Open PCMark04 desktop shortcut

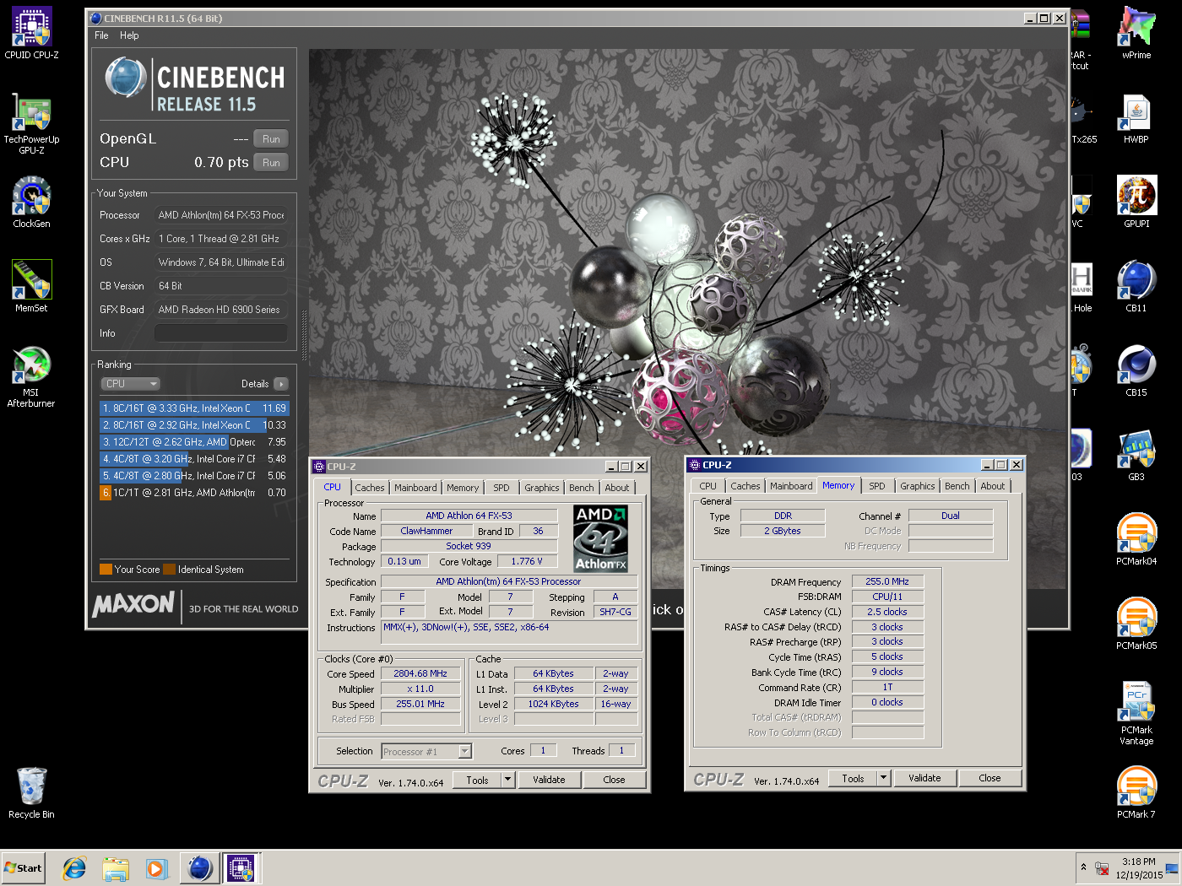[1136, 540]
